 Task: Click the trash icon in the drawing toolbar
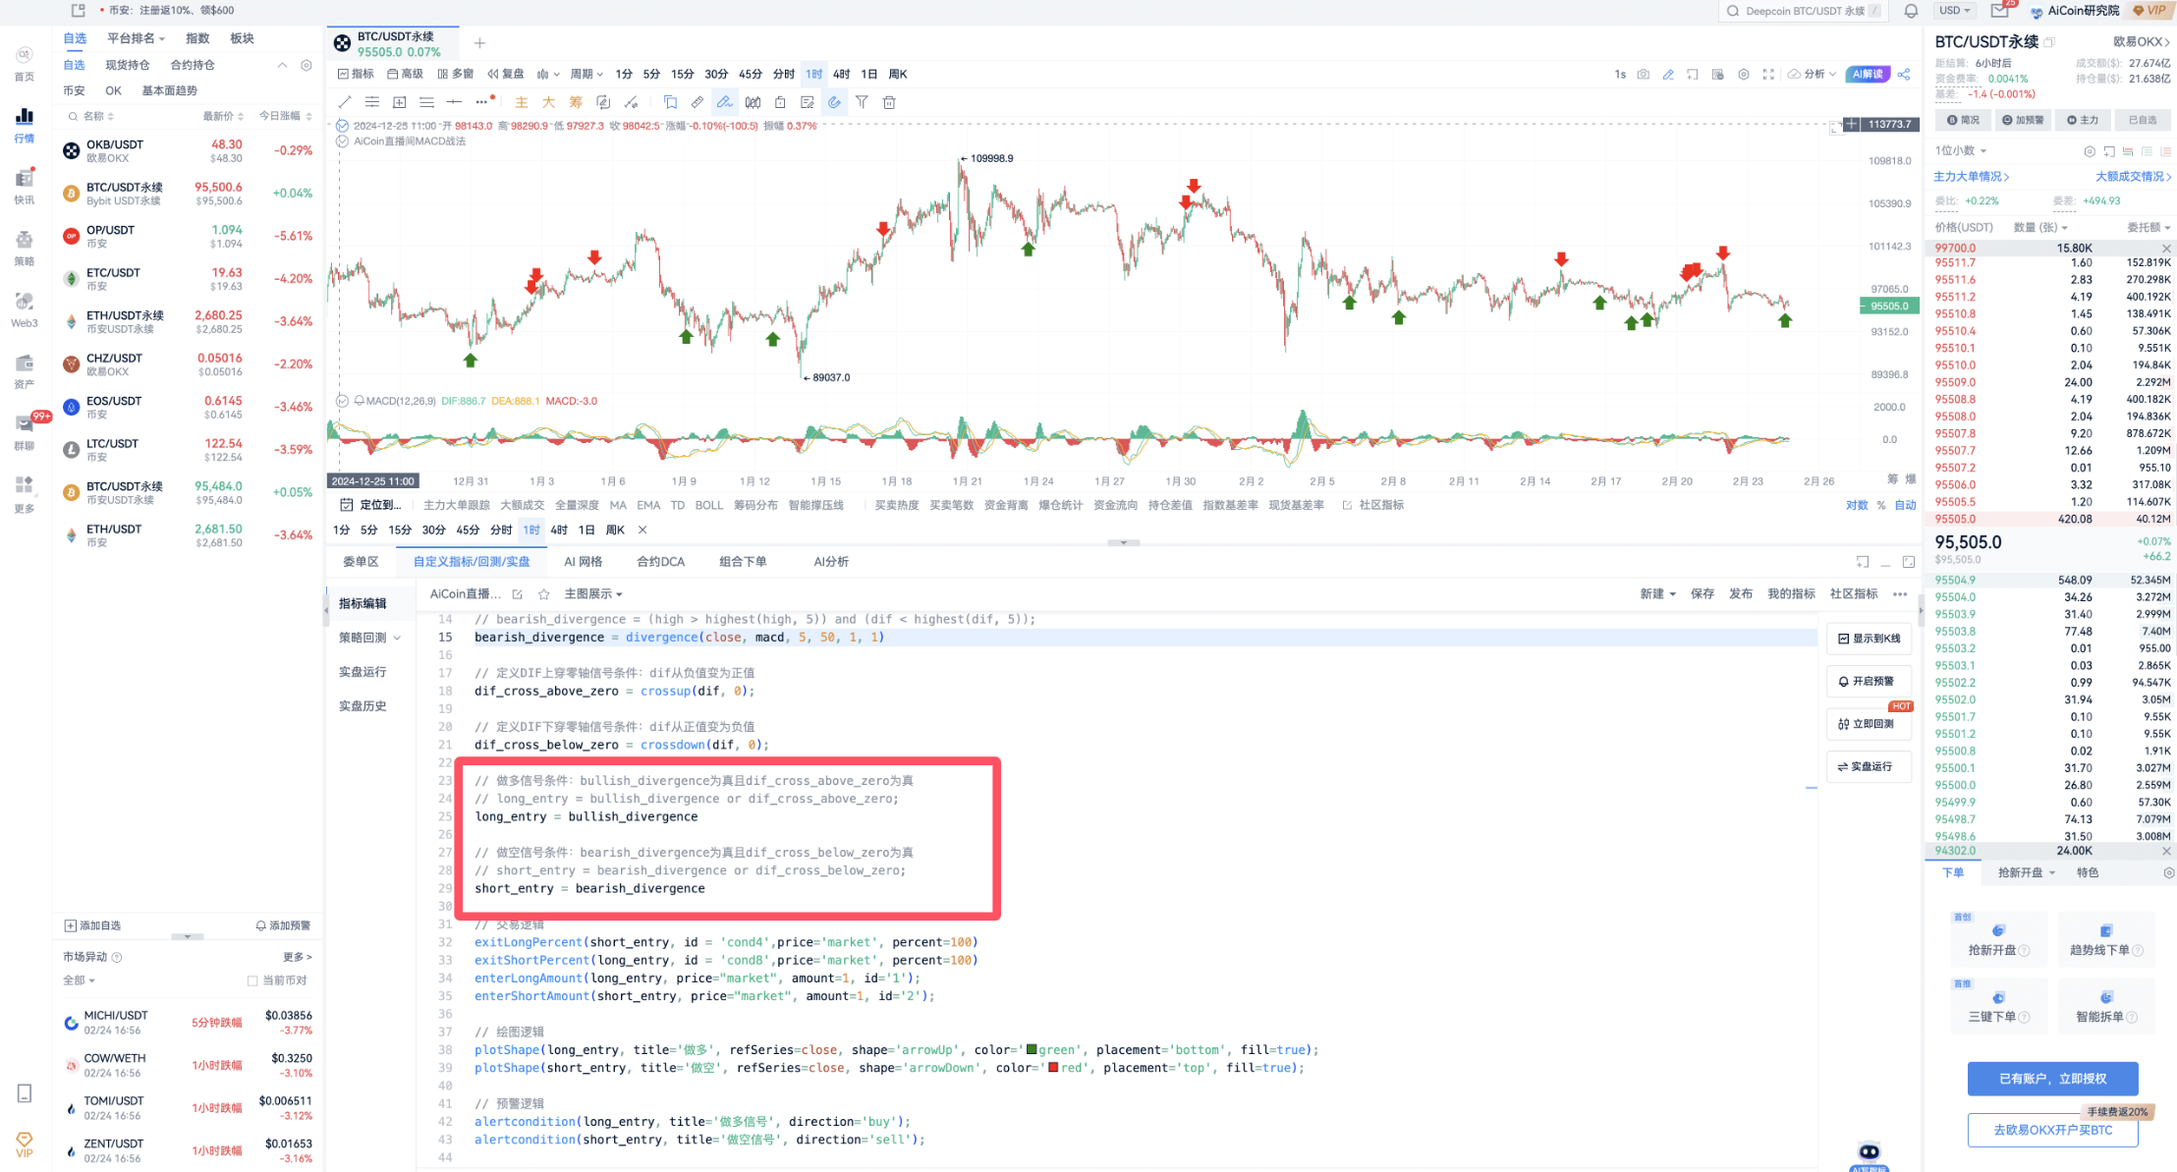click(889, 102)
